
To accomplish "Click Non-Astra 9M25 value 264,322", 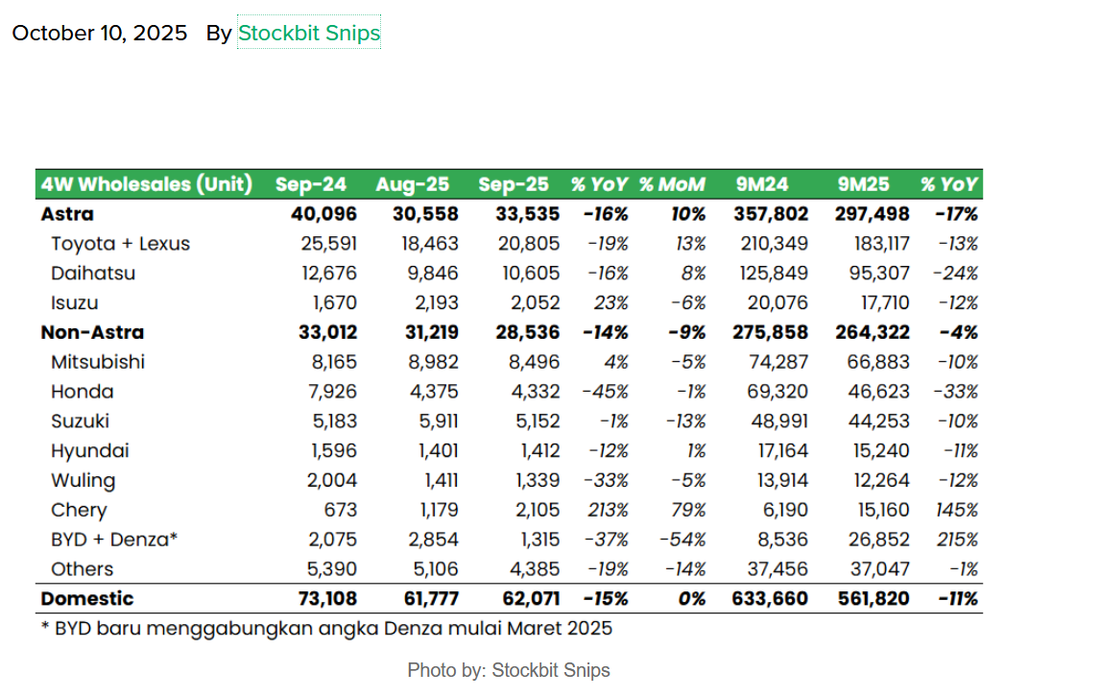I will click(872, 332).
